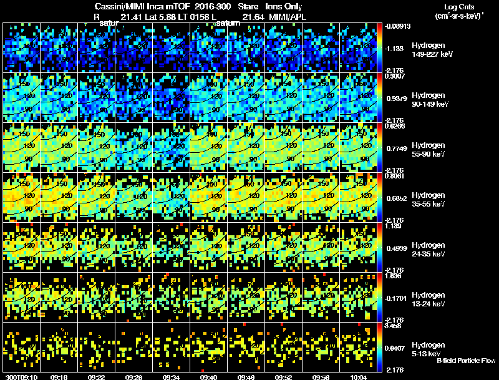The image size is (499, 380).
Task: Click the '0.8061' color scale value
Action: pyautogui.click(x=395, y=176)
